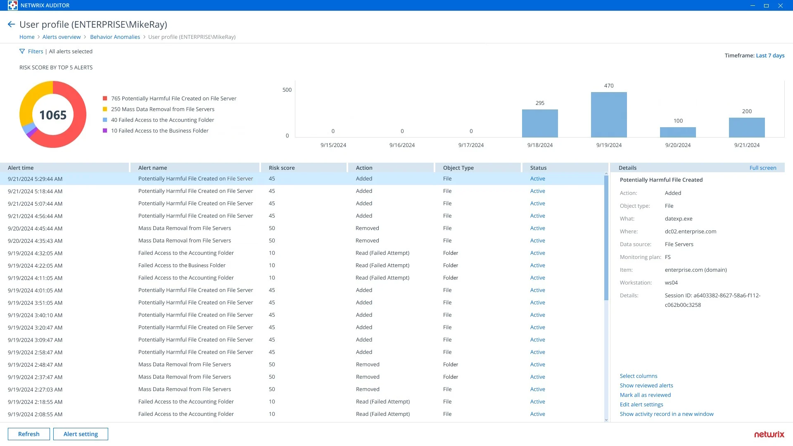Click Show reviewed alerts link
Image resolution: width=793 pixels, height=446 pixels.
pos(646,386)
